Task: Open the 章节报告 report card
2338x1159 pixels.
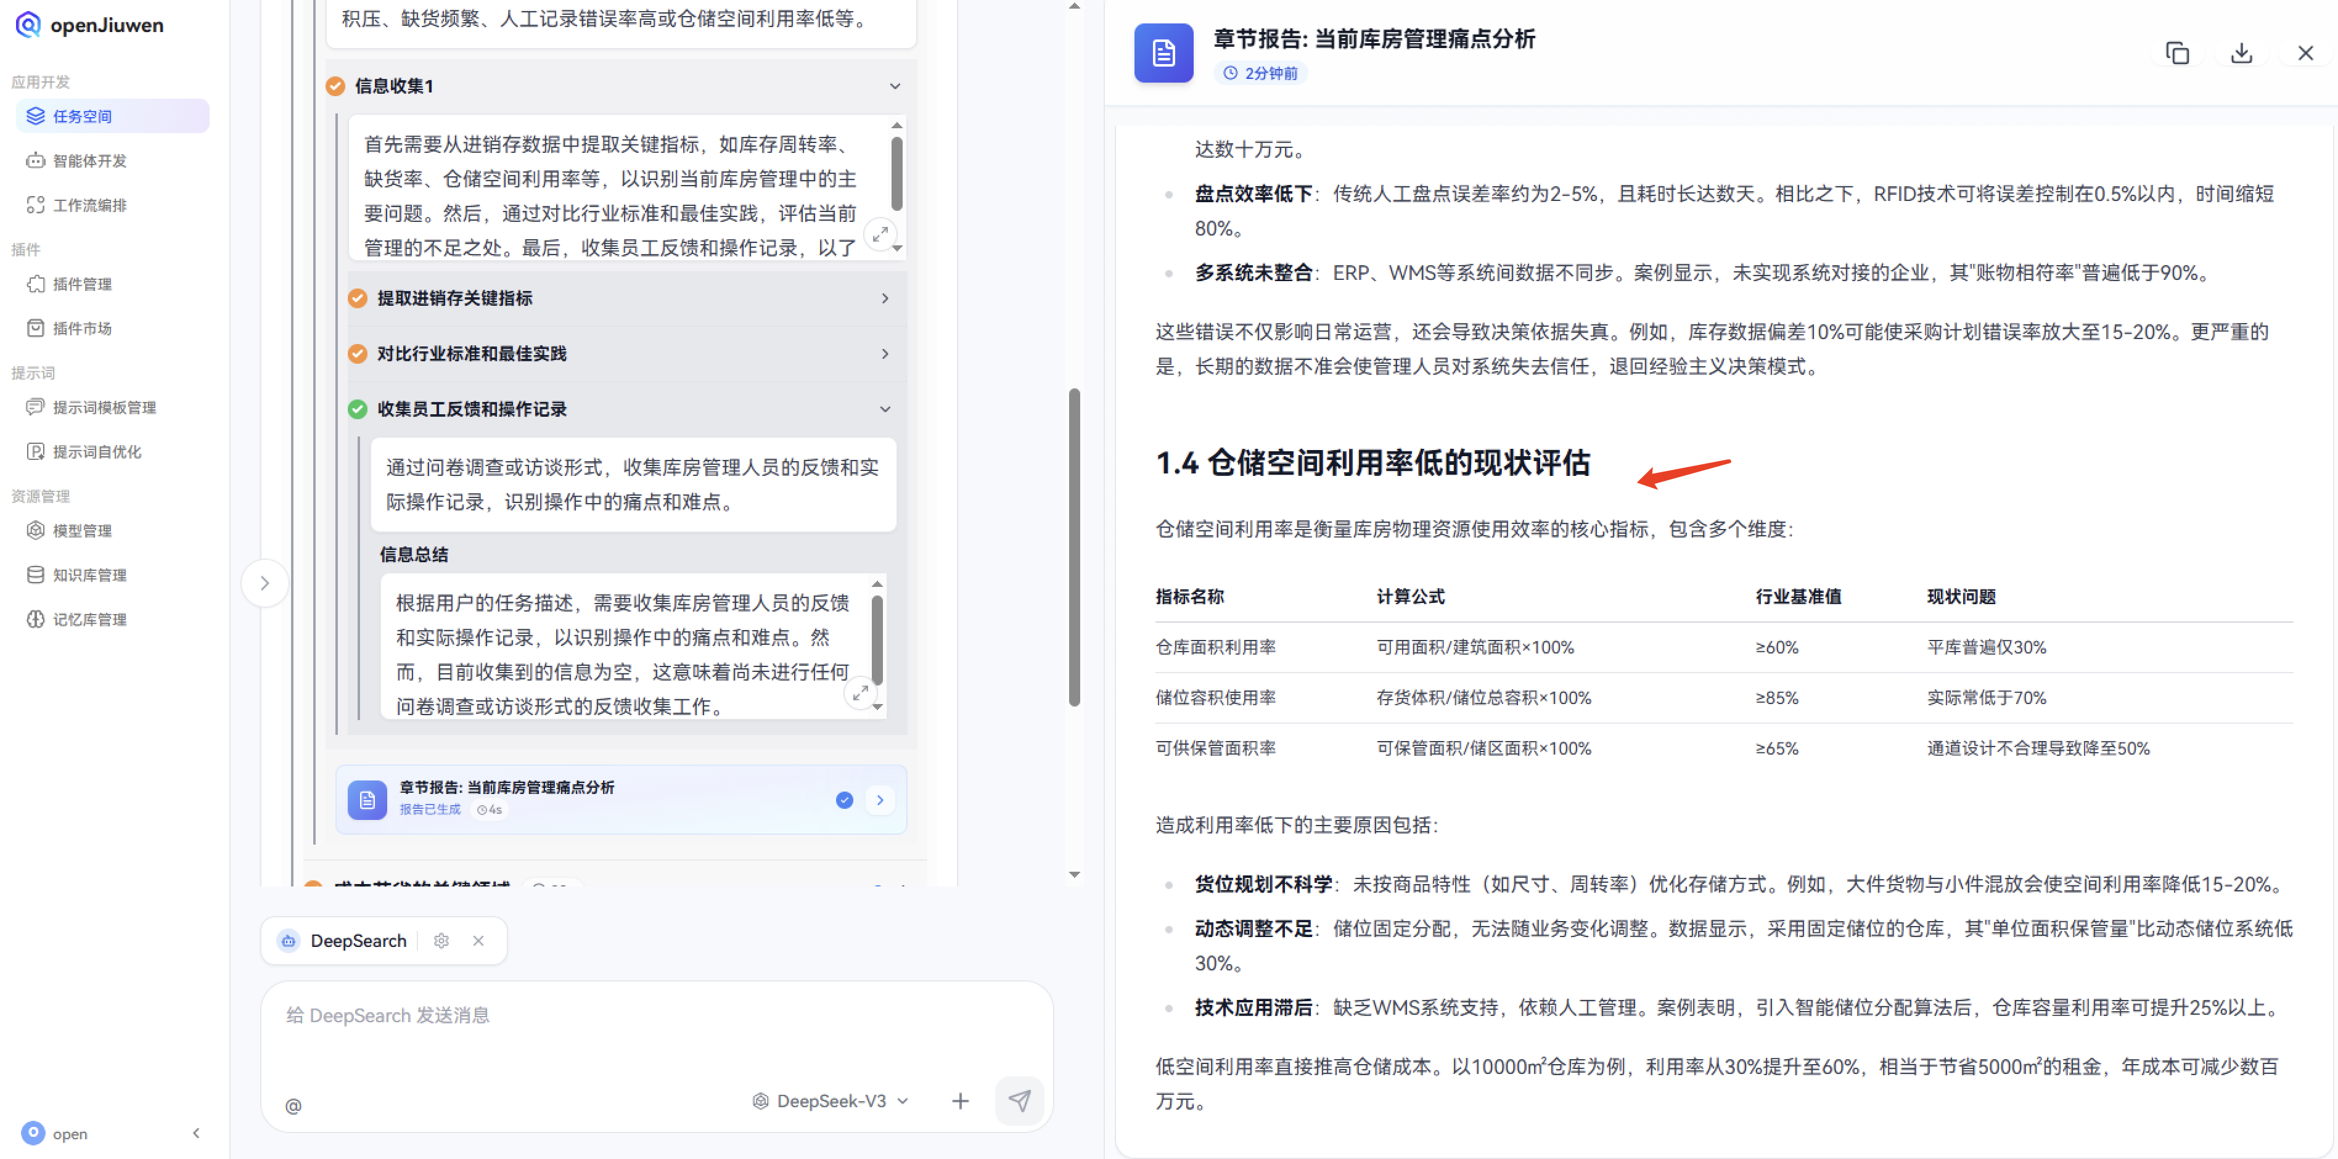Action: click(621, 799)
